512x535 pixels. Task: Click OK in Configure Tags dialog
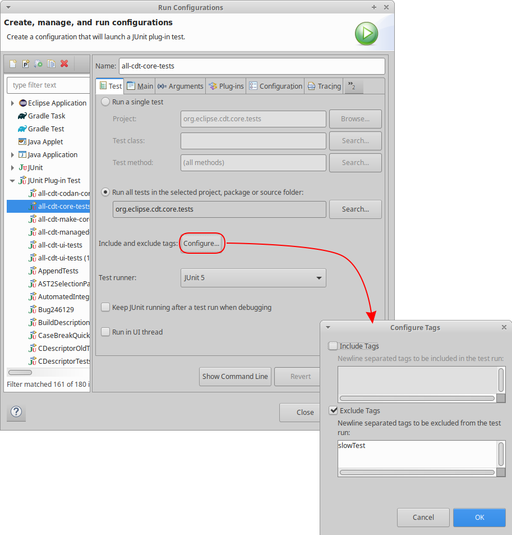coord(479,517)
